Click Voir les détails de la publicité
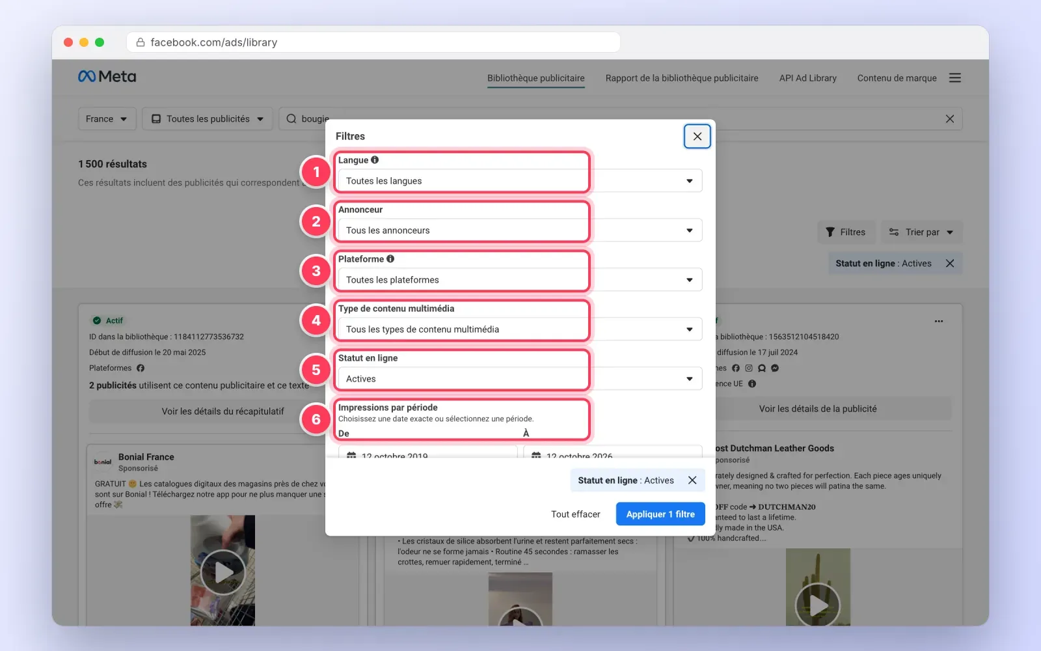Viewport: 1041px width, 651px height. coord(818,409)
